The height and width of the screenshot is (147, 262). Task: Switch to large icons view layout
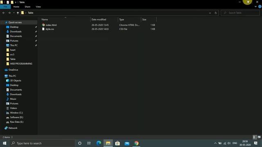click(x=259, y=137)
